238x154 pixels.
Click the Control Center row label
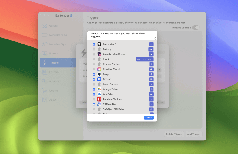coord(111,64)
